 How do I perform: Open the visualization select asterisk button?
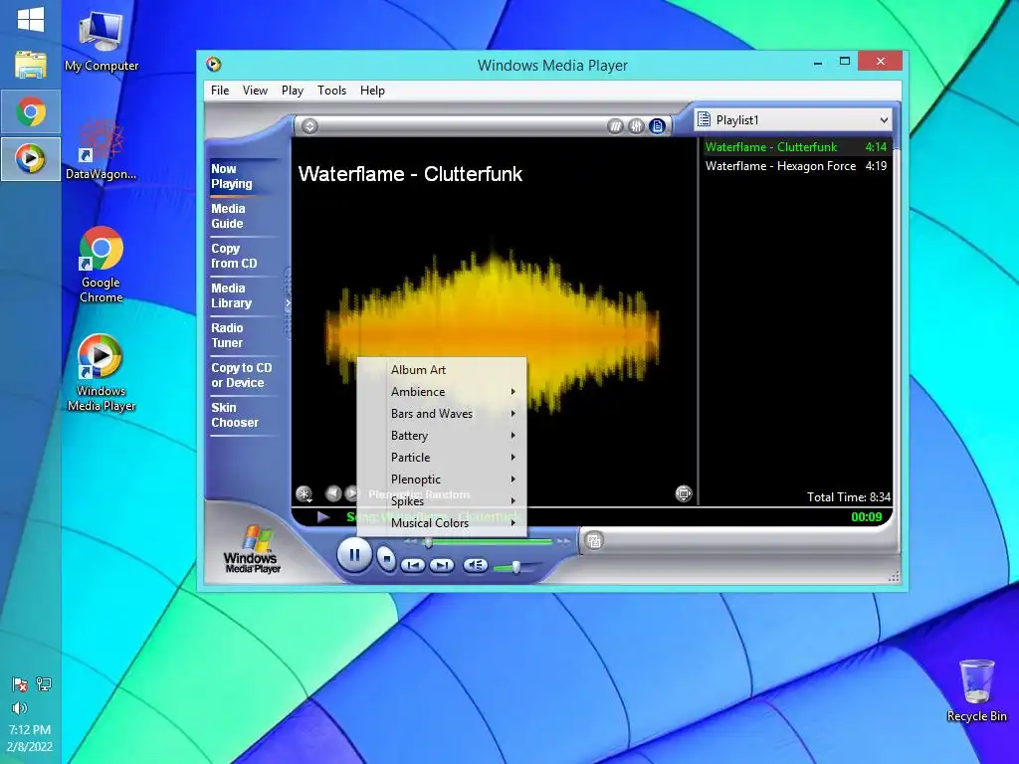[304, 493]
